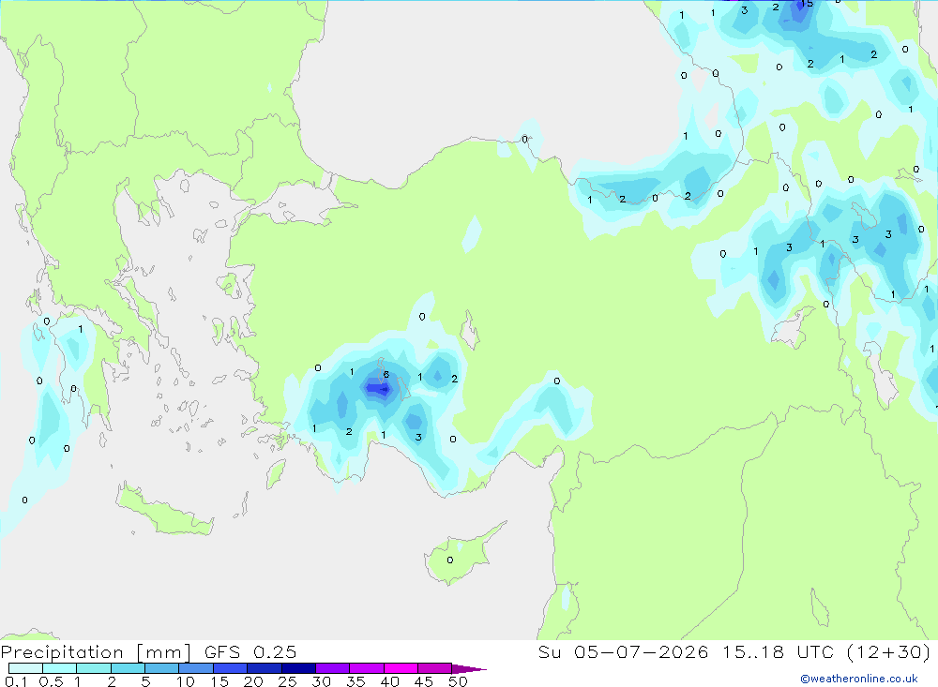Screen dimensions: 938x687
Task: Click legend tick label '0.5'
Action: click(52, 681)
